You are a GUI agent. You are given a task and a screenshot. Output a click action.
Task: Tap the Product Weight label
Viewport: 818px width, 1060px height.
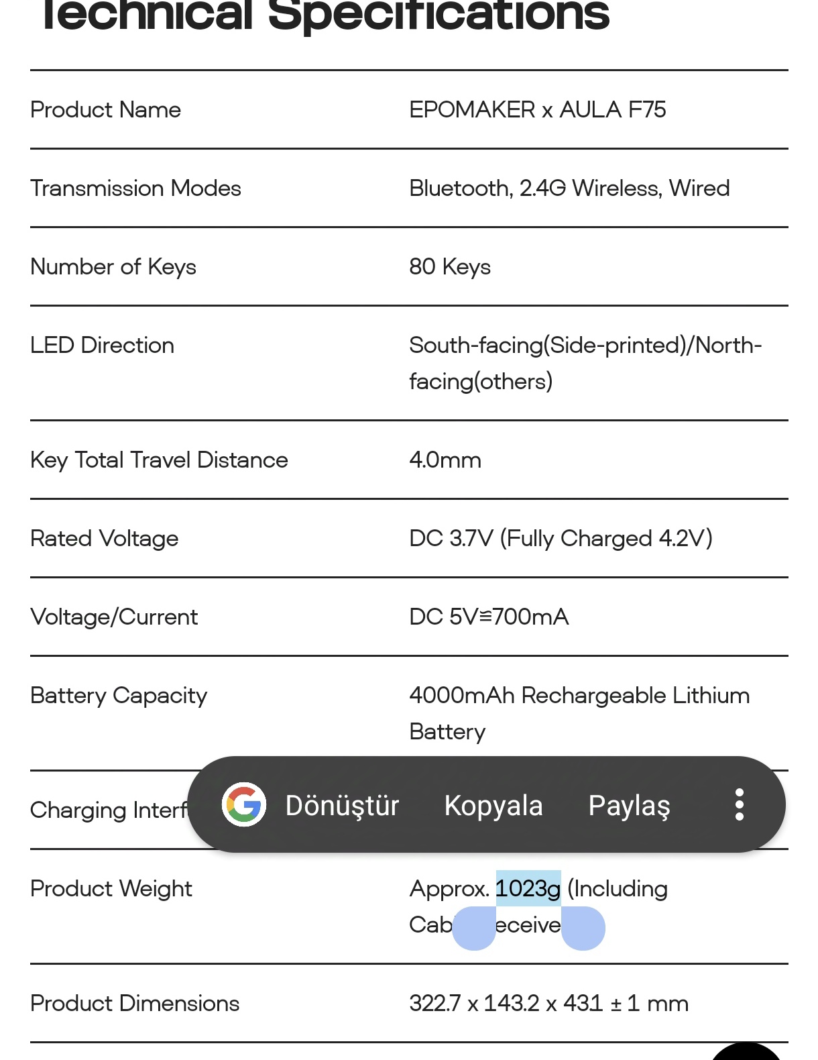(111, 888)
